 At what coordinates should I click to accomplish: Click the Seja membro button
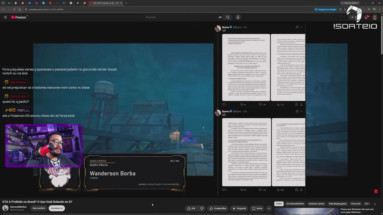39,208
